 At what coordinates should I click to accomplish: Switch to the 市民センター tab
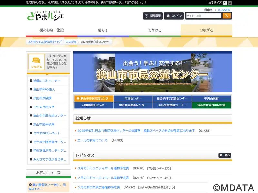[x=133, y=98]
